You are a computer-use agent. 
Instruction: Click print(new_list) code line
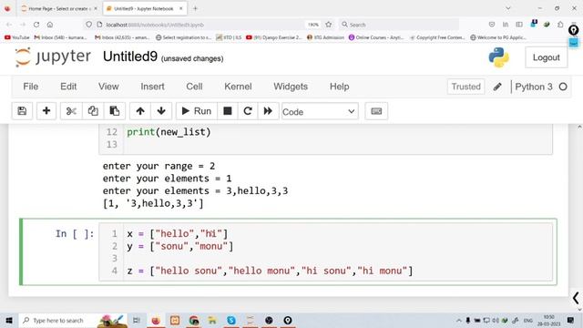(x=169, y=132)
